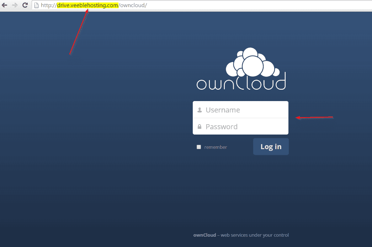The height and width of the screenshot is (247, 372).
Task: Focus the Password input field
Action: 242,126
